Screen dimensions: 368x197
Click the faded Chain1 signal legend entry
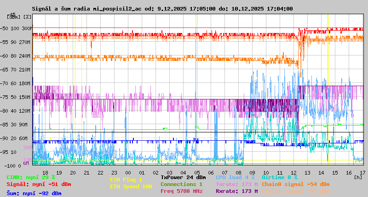coord(295,191)
